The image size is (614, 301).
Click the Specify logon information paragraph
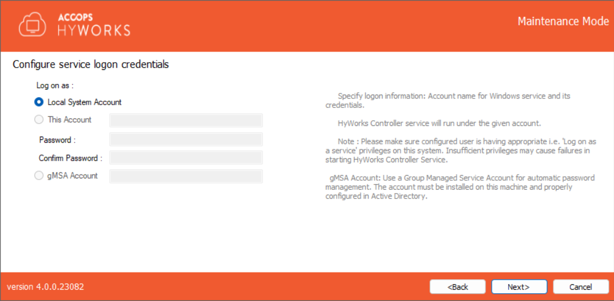448,100
